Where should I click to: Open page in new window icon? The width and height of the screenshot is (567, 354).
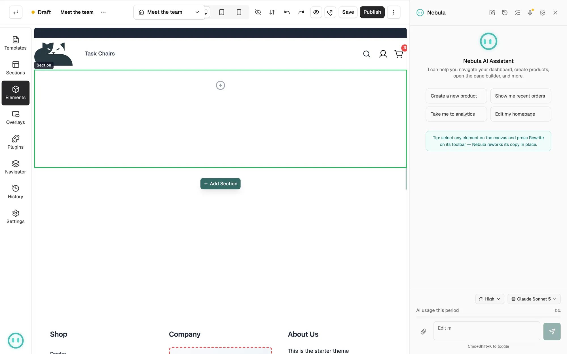[330, 12]
